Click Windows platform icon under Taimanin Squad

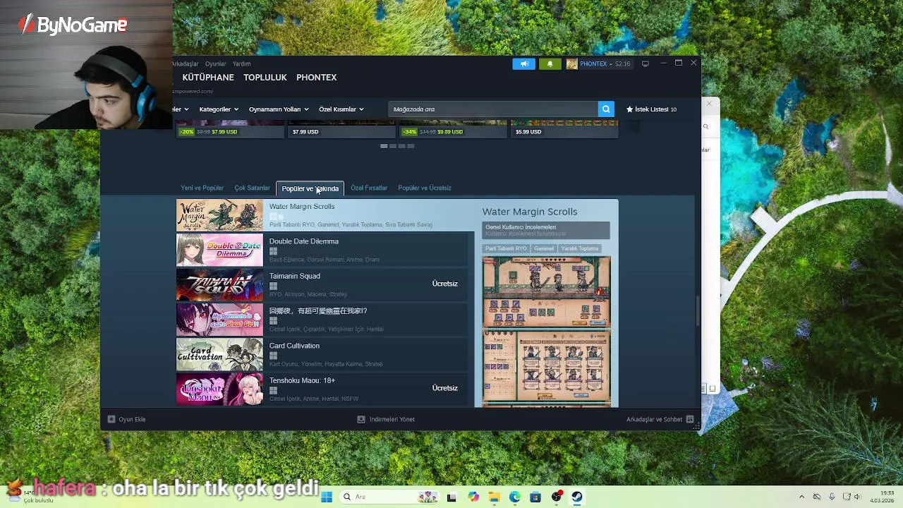tap(273, 286)
